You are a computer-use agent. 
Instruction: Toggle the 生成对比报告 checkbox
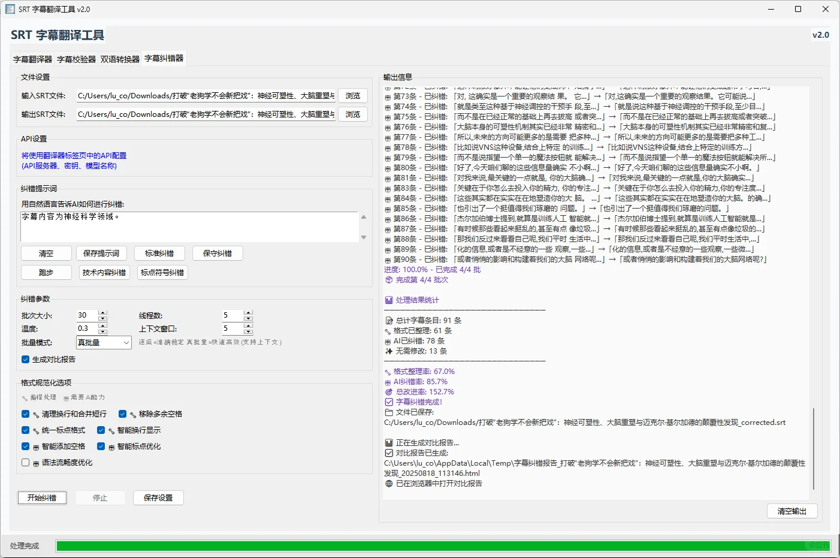click(x=25, y=360)
